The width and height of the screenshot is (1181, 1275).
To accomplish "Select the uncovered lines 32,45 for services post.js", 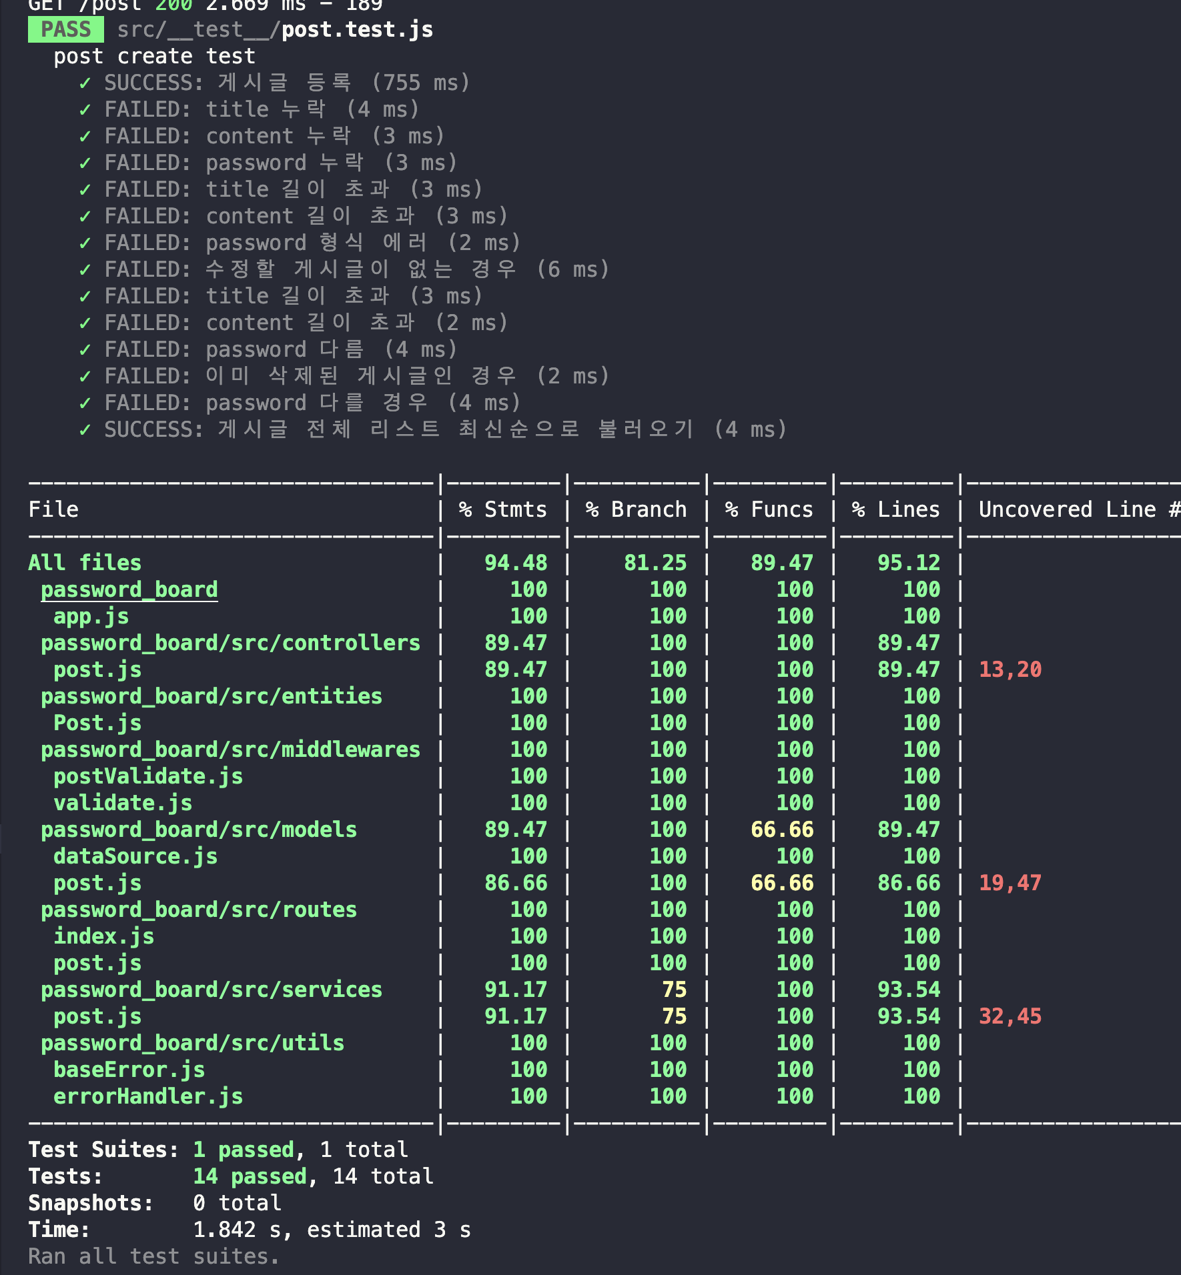I will [x=1010, y=1016].
